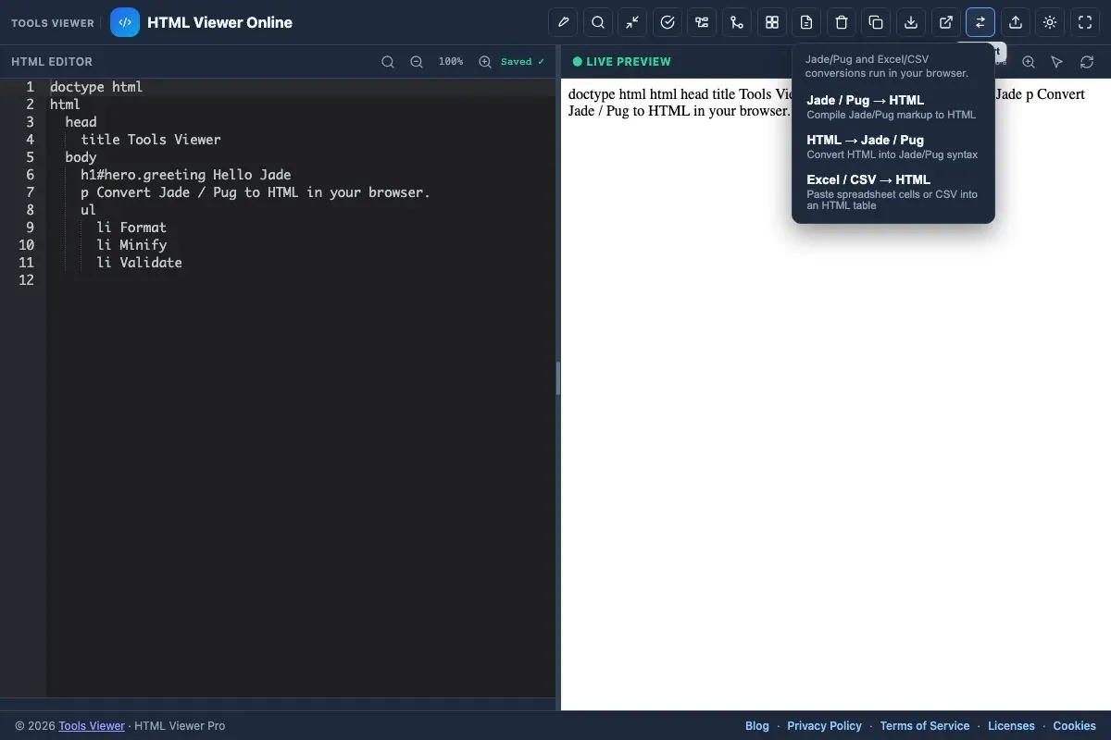Click the Saved ✓ status indicator
This screenshot has width=1111, height=740.
click(522, 62)
